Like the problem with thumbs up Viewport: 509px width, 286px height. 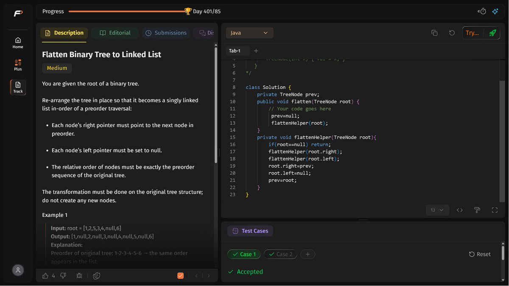click(45, 275)
